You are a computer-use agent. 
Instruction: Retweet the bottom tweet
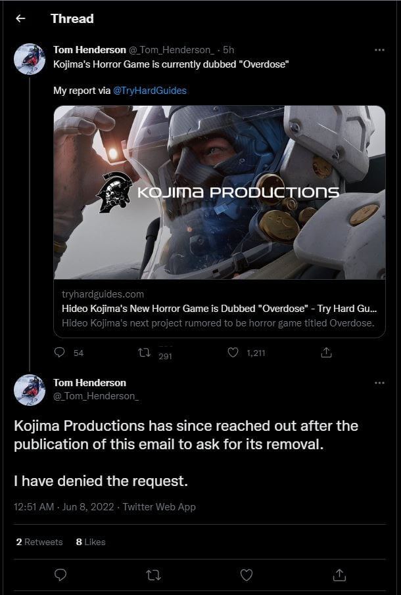(x=153, y=575)
